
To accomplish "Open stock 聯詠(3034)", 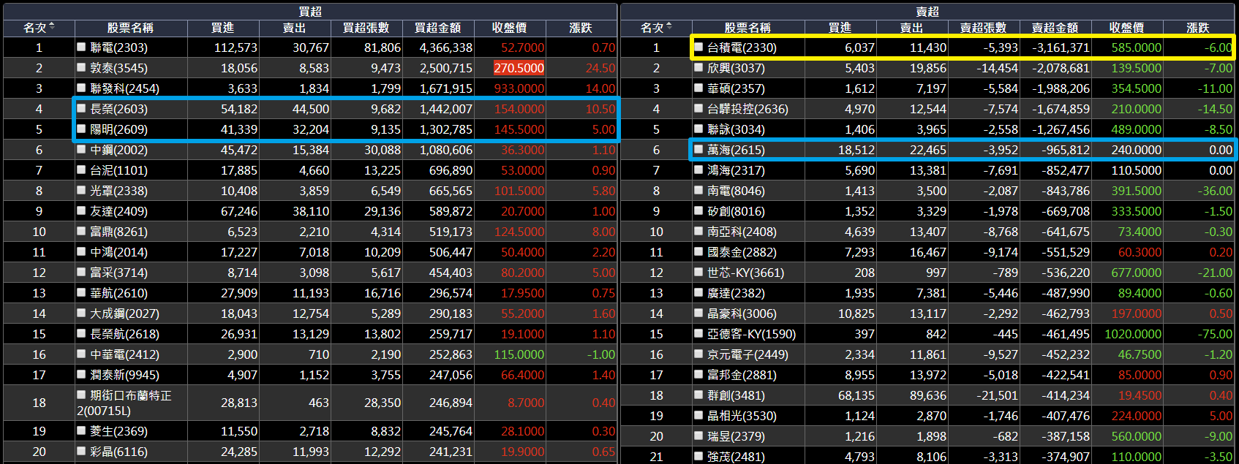I will [736, 129].
